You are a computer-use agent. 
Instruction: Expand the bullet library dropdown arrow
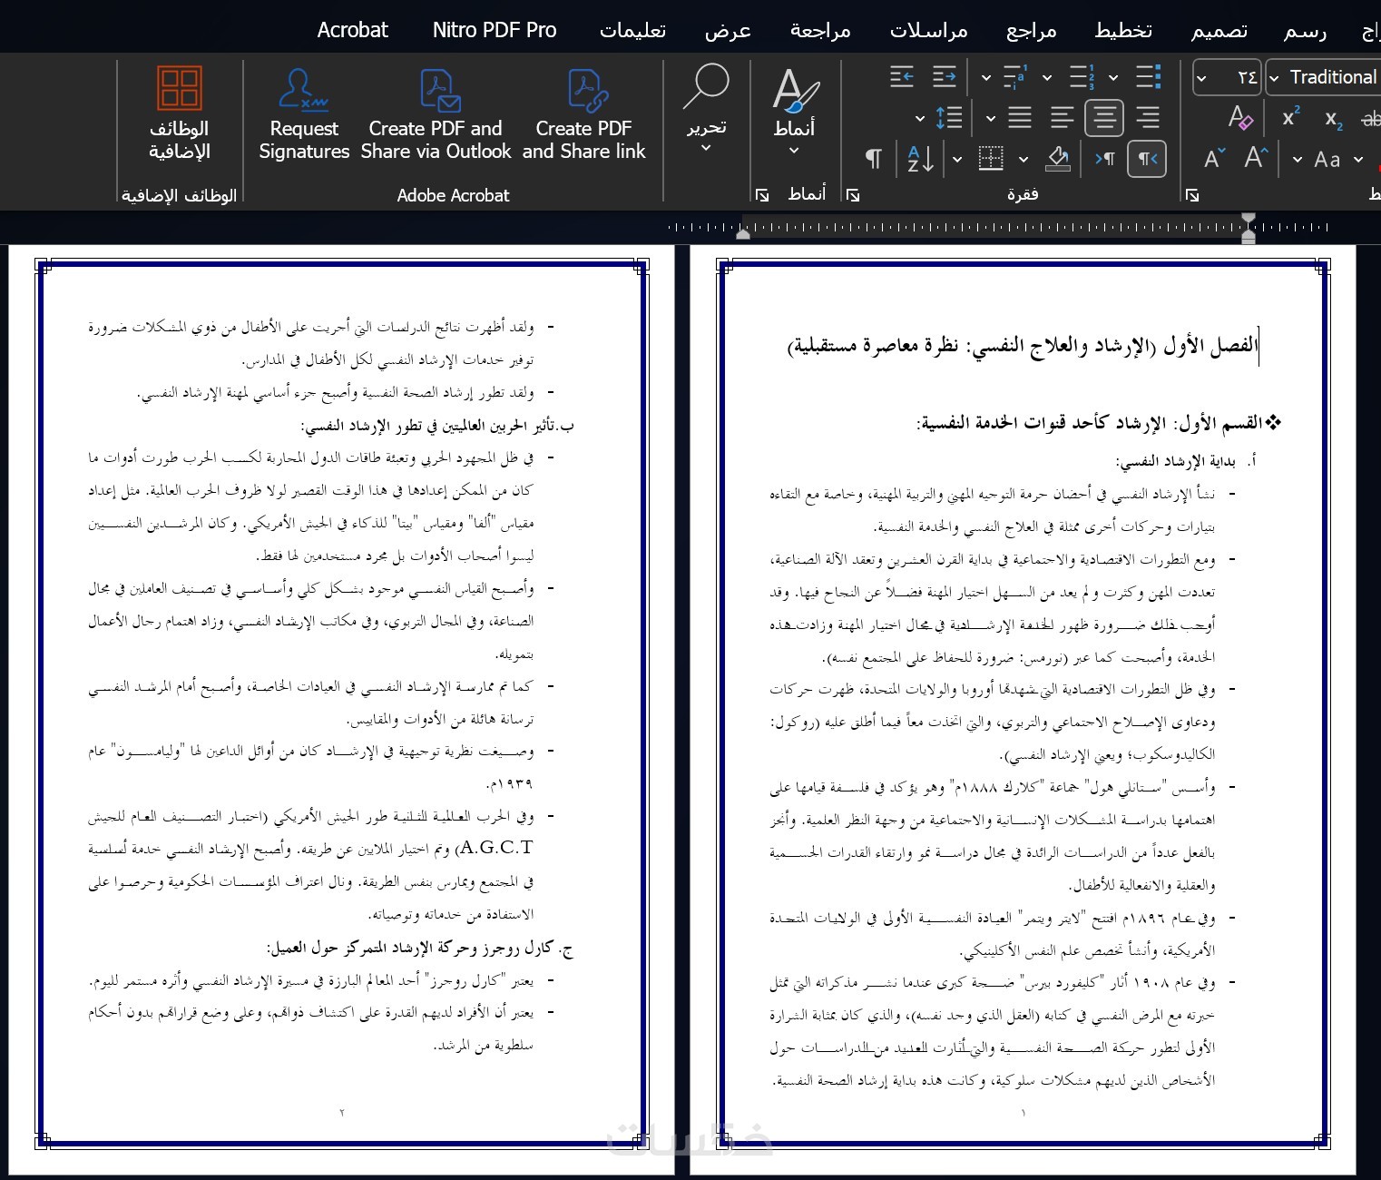[x=1113, y=78]
